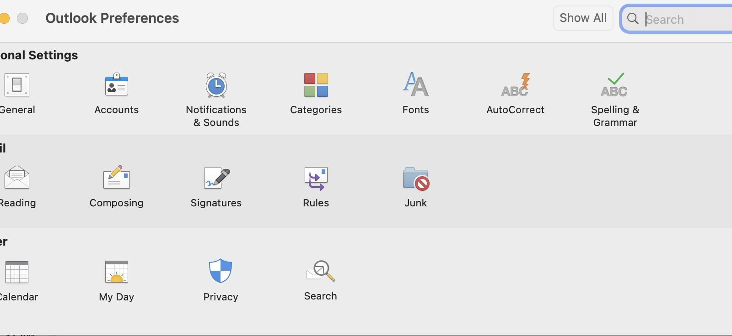
Task: Open the Signatures pane
Action: click(x=216, y=178)
